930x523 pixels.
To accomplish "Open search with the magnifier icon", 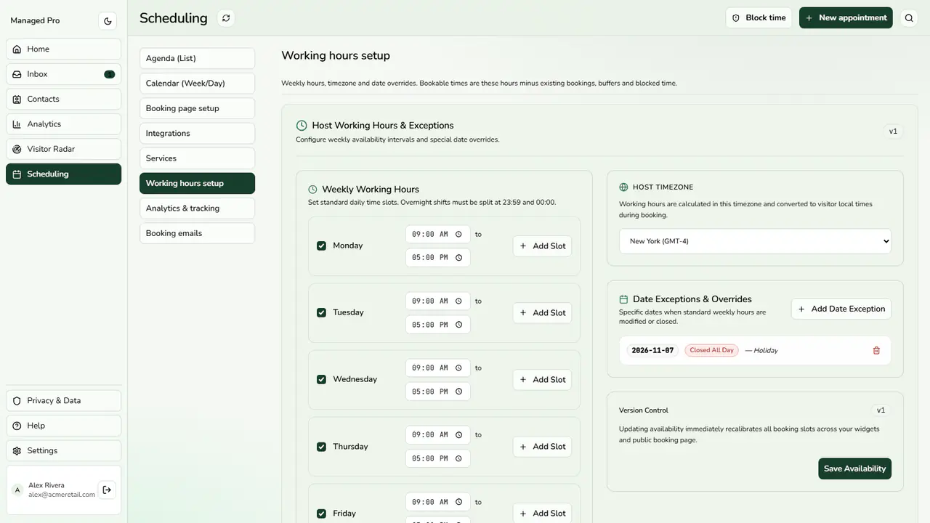I will (x=909, y=18).
